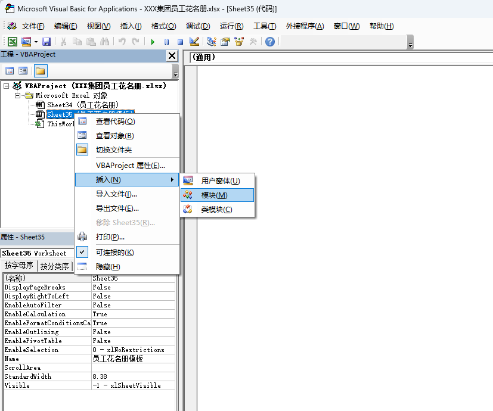493x411 pixels.
Task: Open the Sheet35 Worksheet object combo box
Action: 37,253
